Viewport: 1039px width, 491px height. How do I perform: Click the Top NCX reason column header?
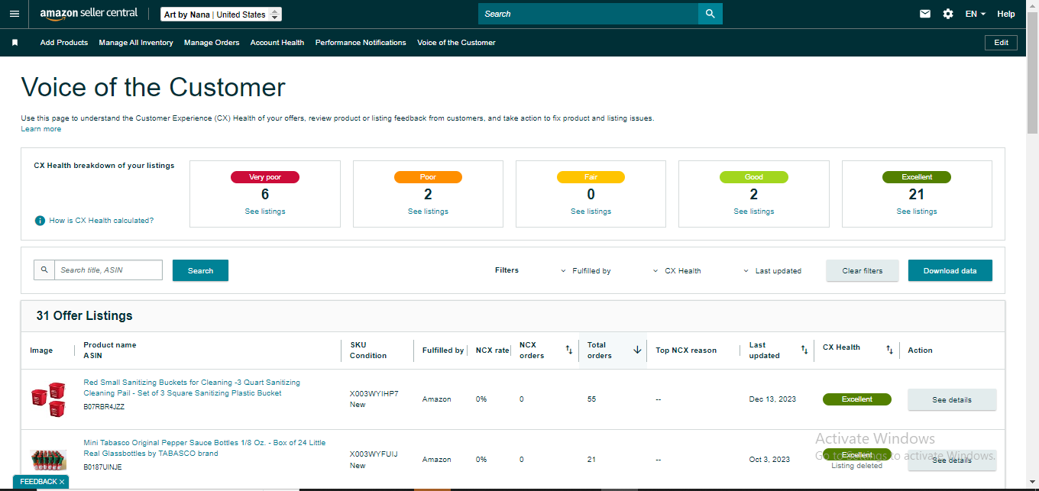pyautogui.click(x=686, y=350)
